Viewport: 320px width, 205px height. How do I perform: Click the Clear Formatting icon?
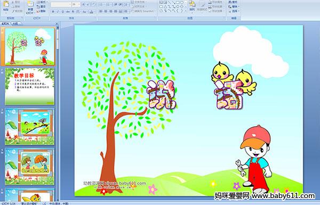pos(93,4)
